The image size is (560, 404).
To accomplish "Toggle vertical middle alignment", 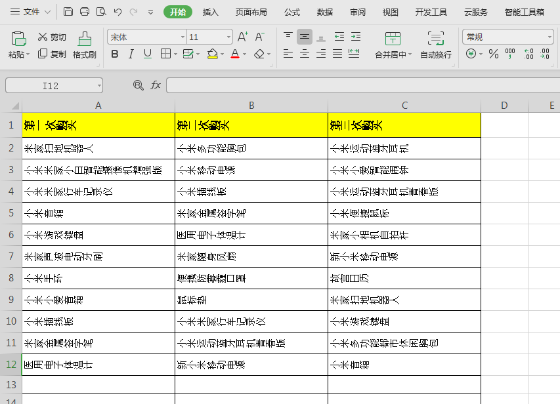I will [304, 37].
